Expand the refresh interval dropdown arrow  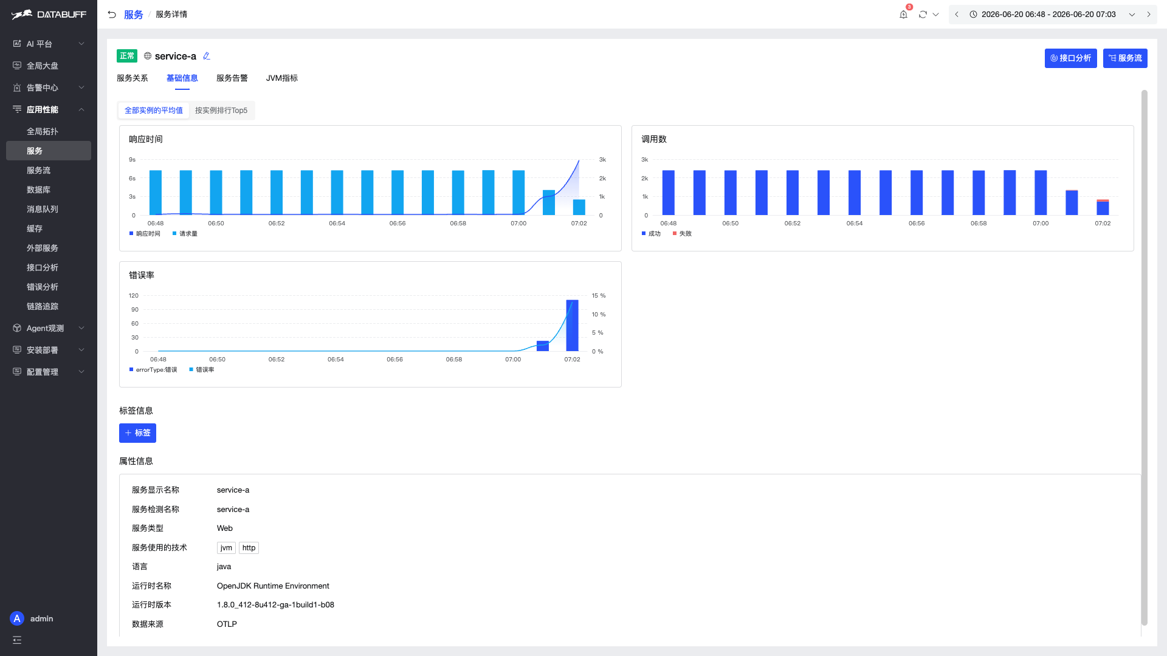click(x=936, y=15)
